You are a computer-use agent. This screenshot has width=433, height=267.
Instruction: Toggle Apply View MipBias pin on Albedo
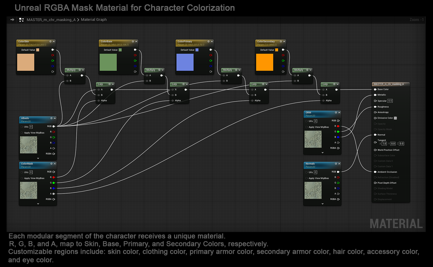pyautogui.click(x=22, y=133)
